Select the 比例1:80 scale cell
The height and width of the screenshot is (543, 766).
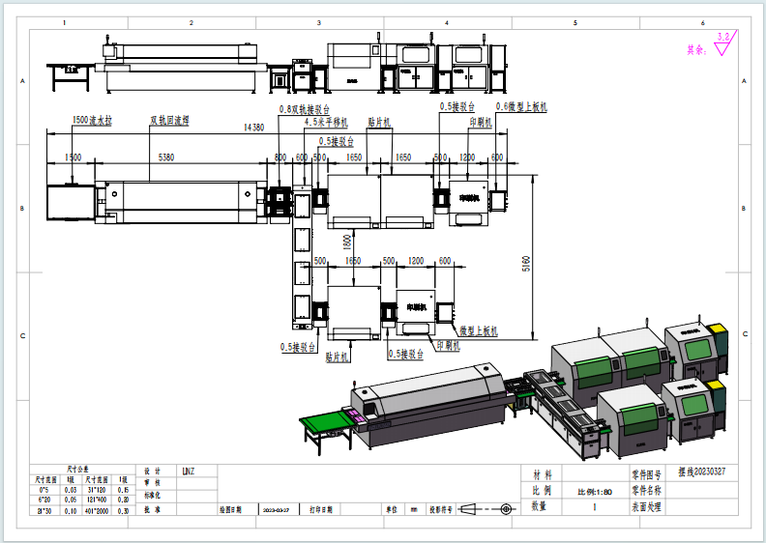pyautogui.click(x=595, y=491)
